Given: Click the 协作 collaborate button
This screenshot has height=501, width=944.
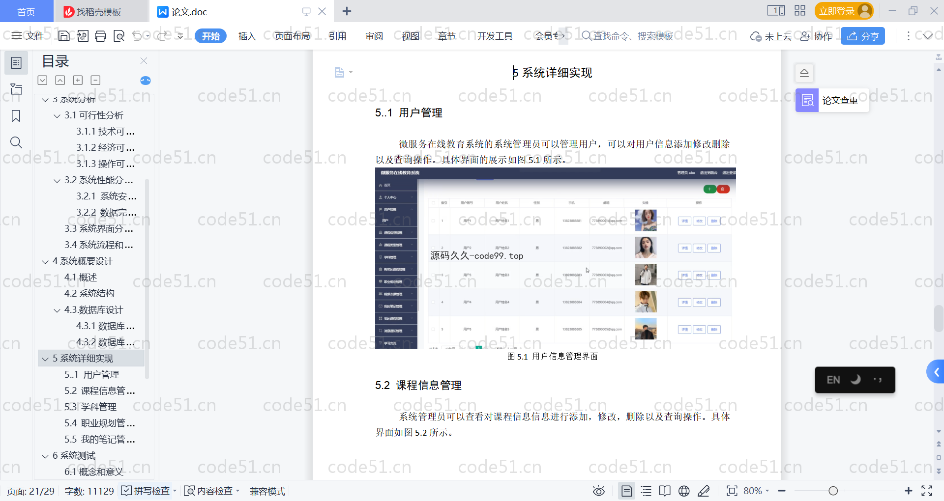Looking at the screenshot, I should click(816, 36).
